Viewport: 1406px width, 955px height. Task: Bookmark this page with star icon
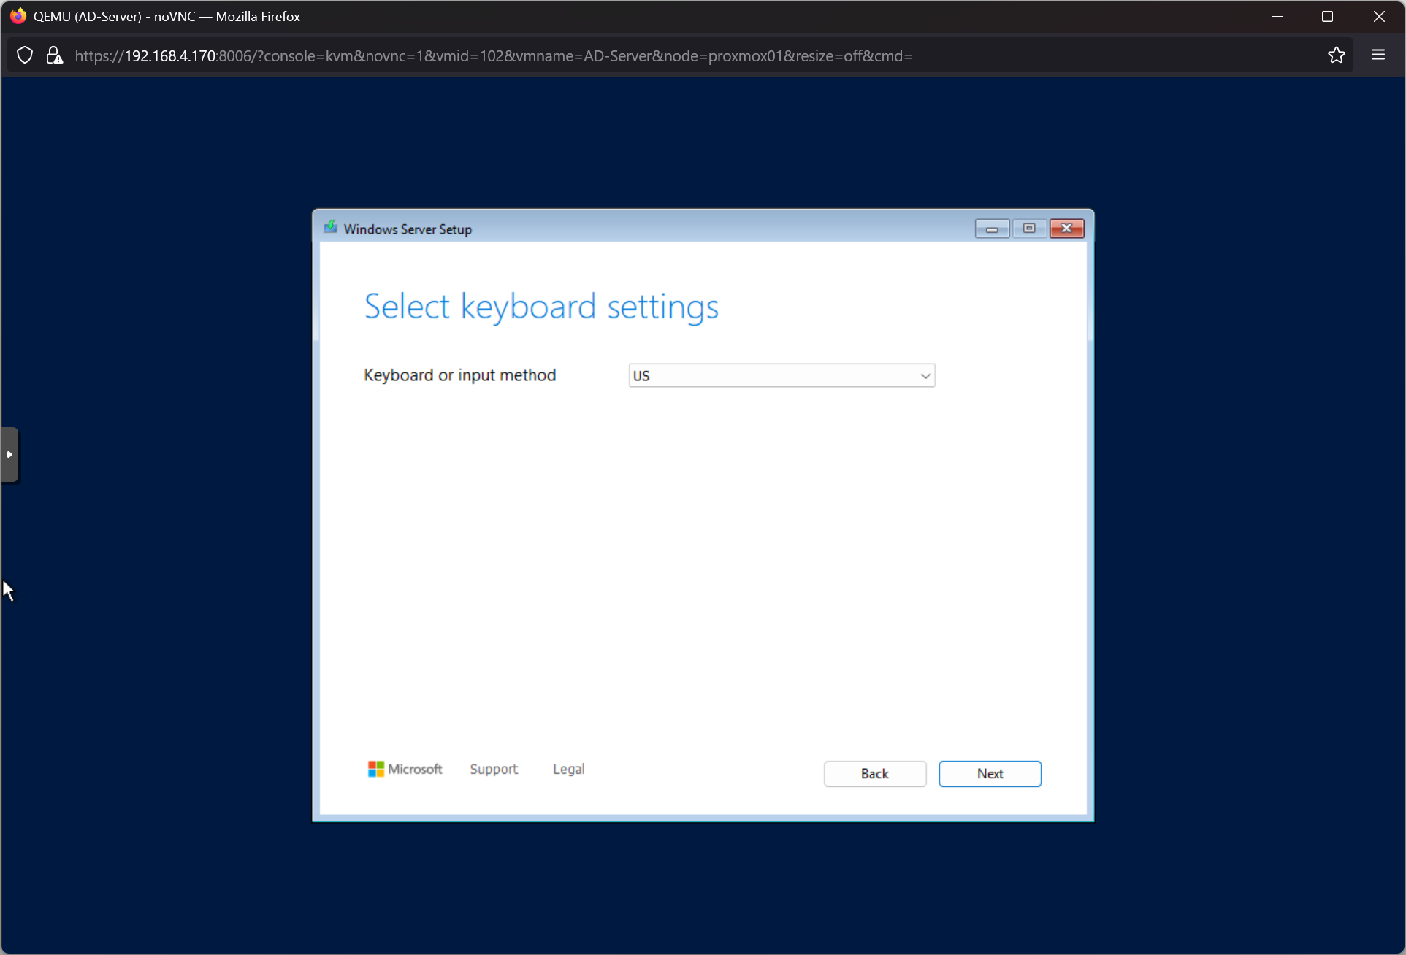point(1336,55)
